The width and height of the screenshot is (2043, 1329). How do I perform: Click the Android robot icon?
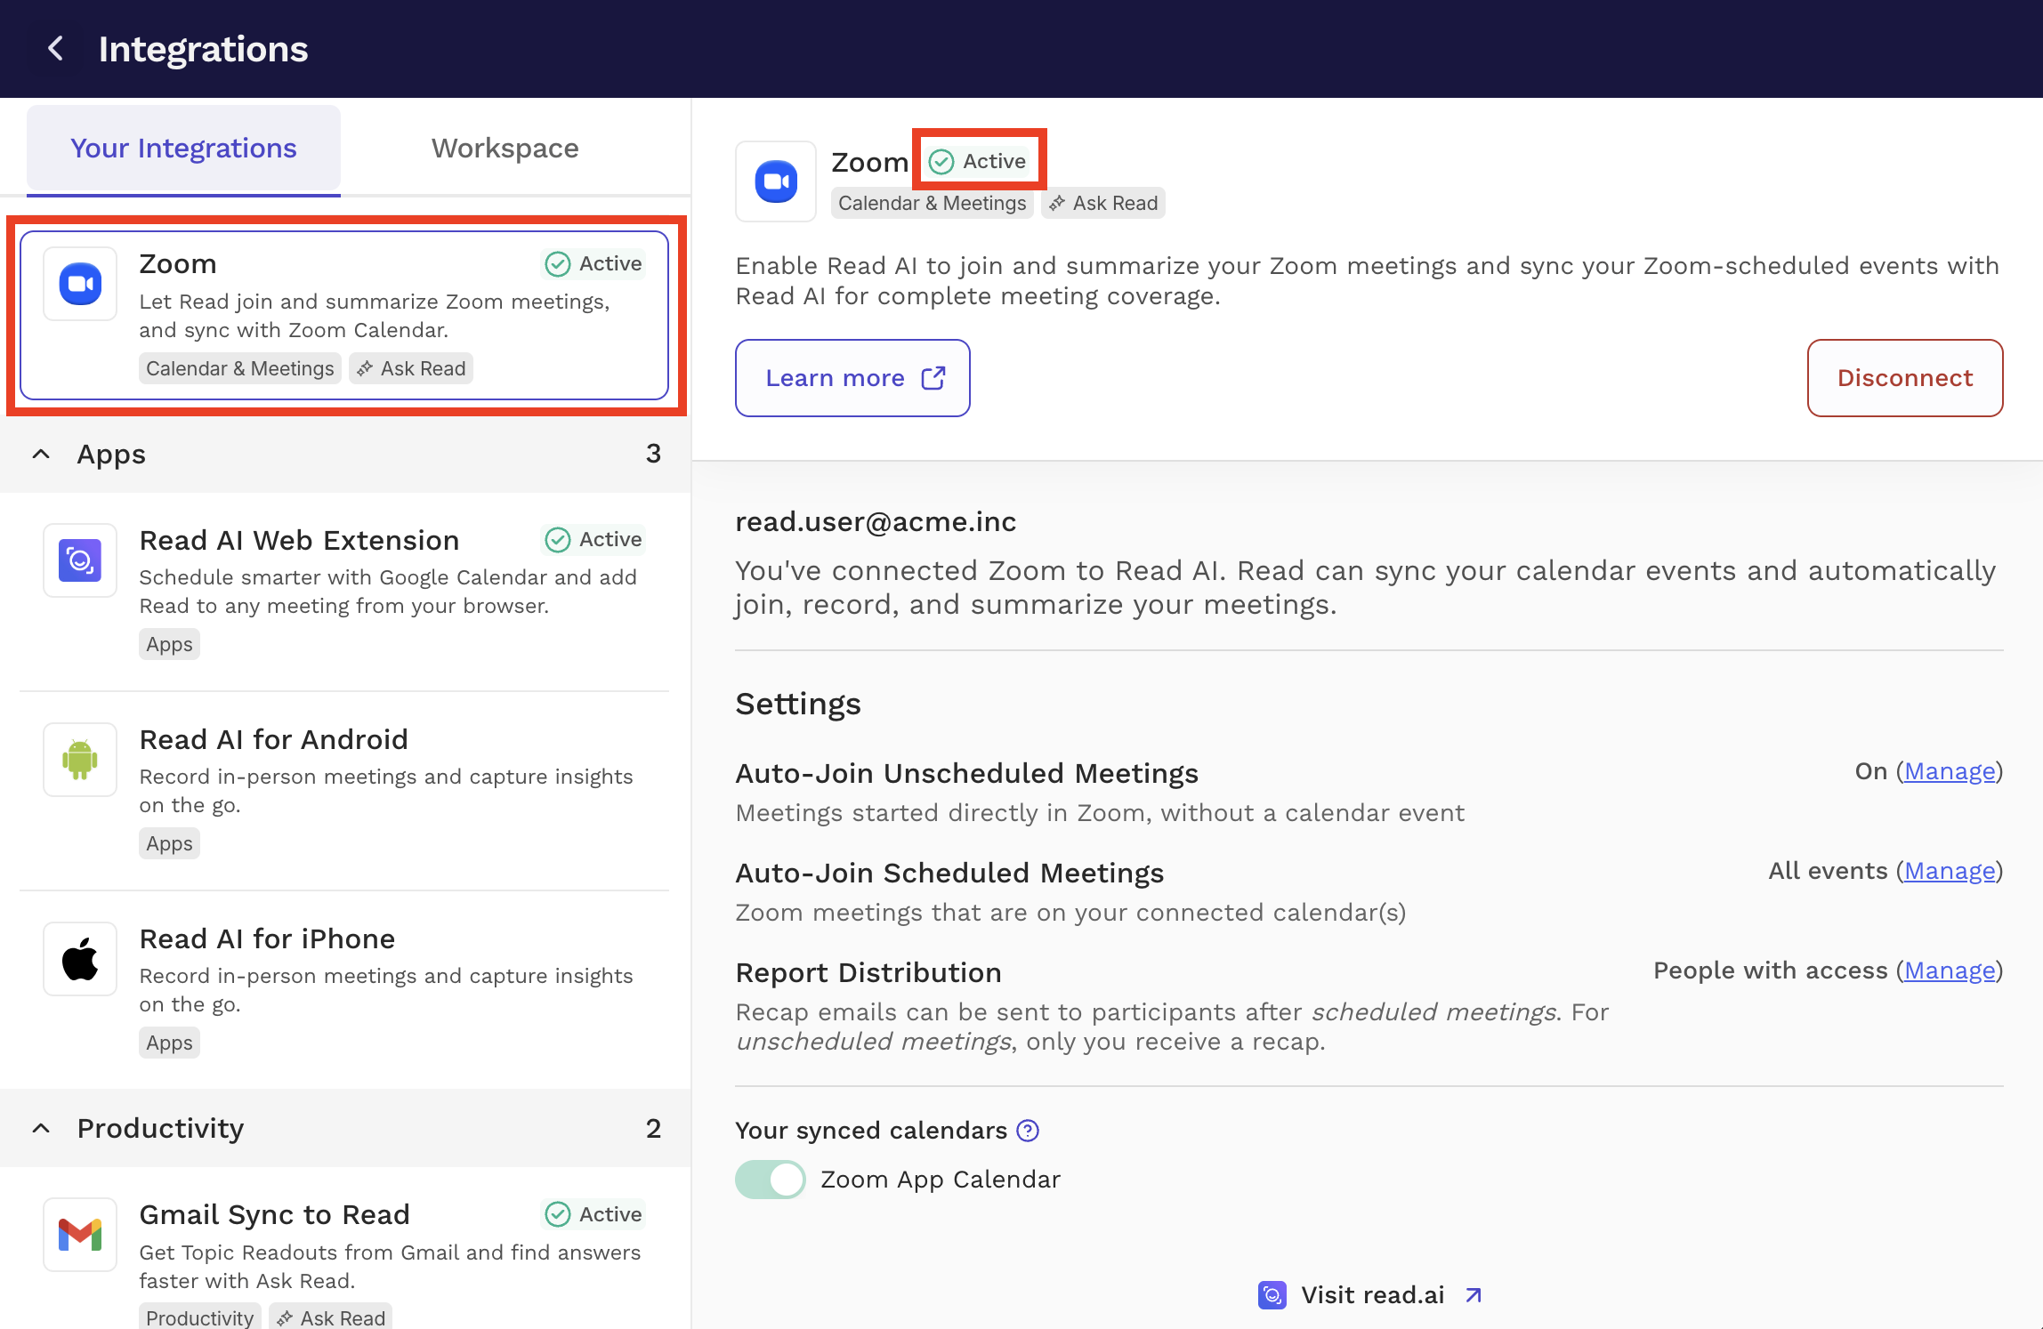coord(80,760)
